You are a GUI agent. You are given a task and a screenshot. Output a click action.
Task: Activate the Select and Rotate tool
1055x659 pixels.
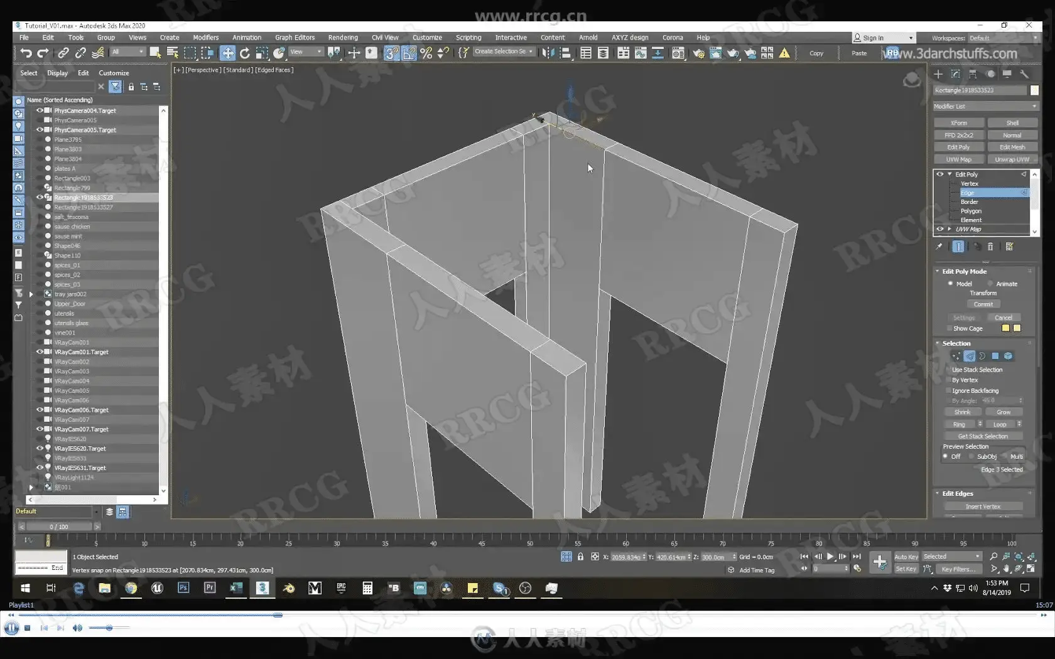click(x=245, y=53)
